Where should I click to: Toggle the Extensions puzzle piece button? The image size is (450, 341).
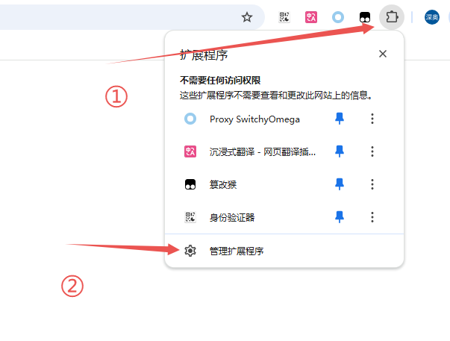point(392,16)
